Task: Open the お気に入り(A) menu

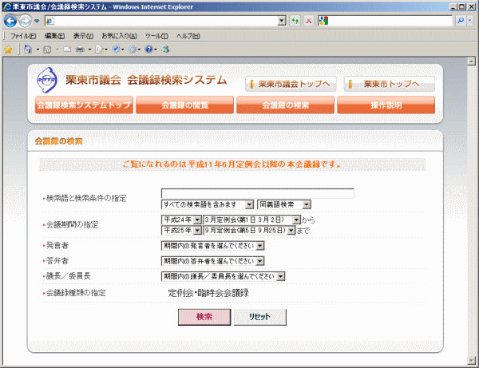Action: tap(119, 36)
